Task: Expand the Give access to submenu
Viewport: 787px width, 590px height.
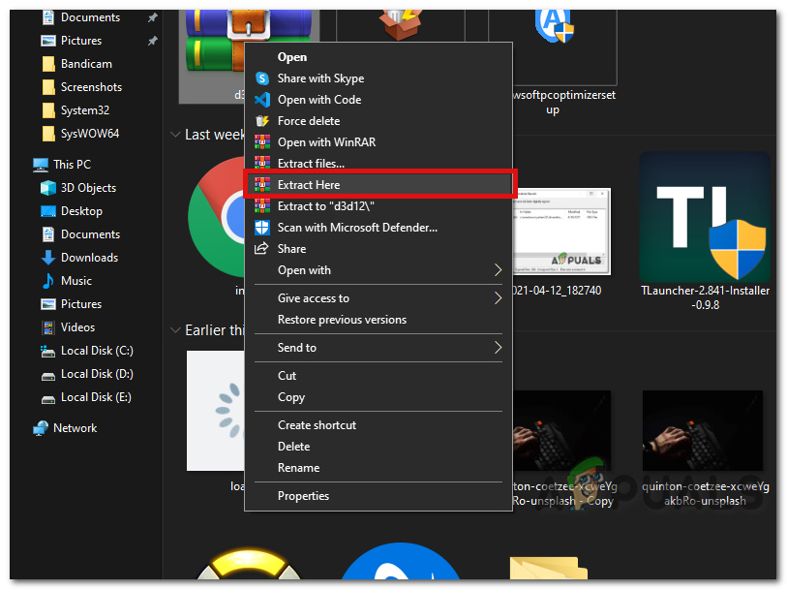Action: (498, 298)
